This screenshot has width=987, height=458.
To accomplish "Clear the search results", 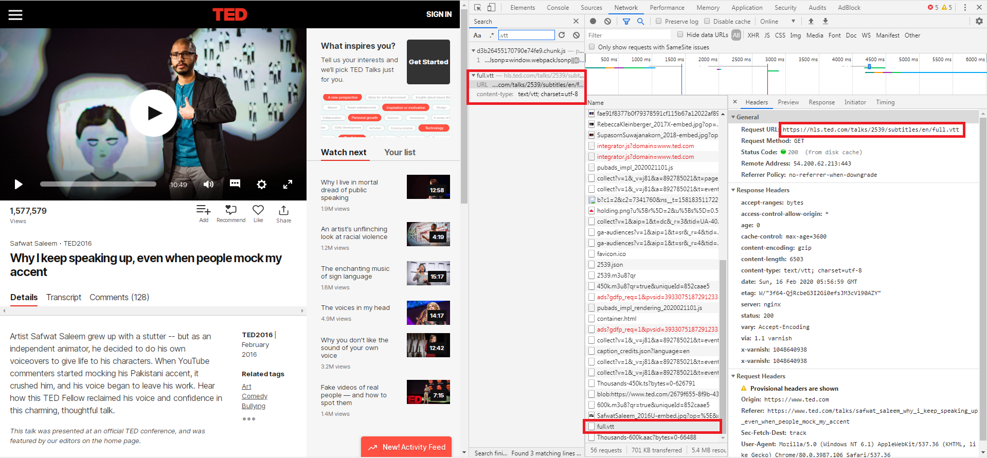I will pyautogui.click(x=577, y=35).
